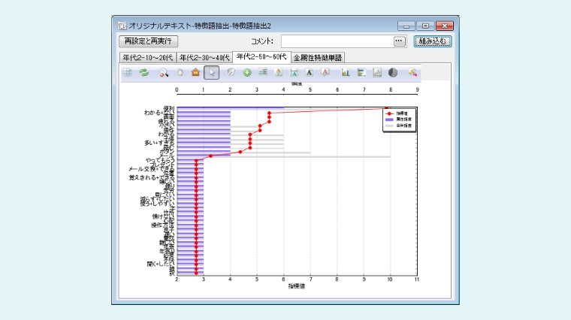Select the hand pan tool
Image resolution: width=571 pixels, height=320 pixels.
click(x=180, y=72)
